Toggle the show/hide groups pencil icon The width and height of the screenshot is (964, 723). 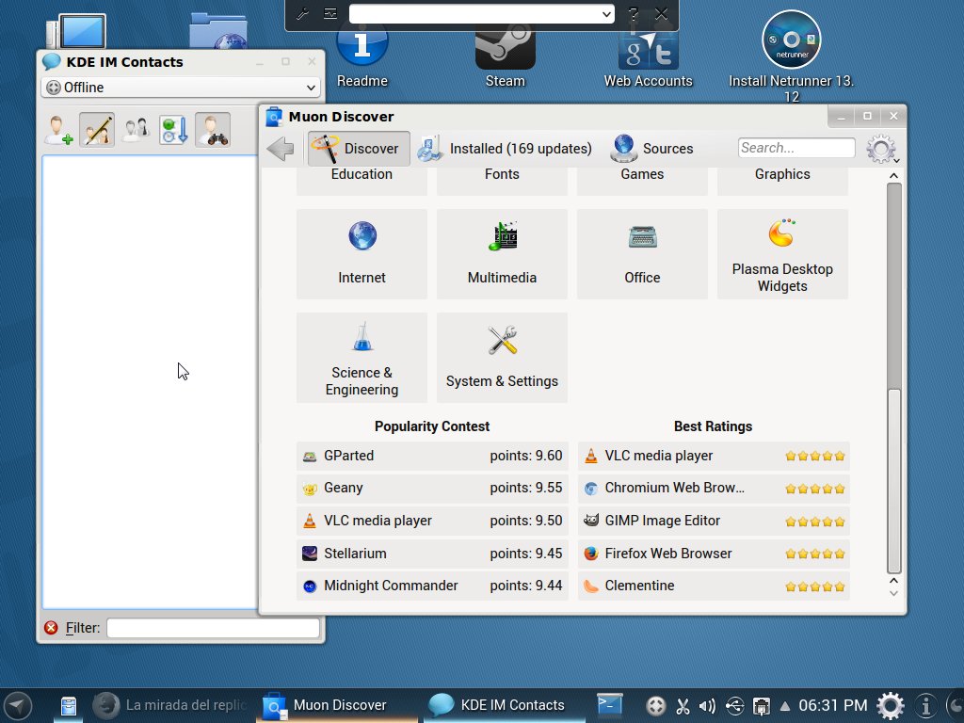(x=97, y=130)
